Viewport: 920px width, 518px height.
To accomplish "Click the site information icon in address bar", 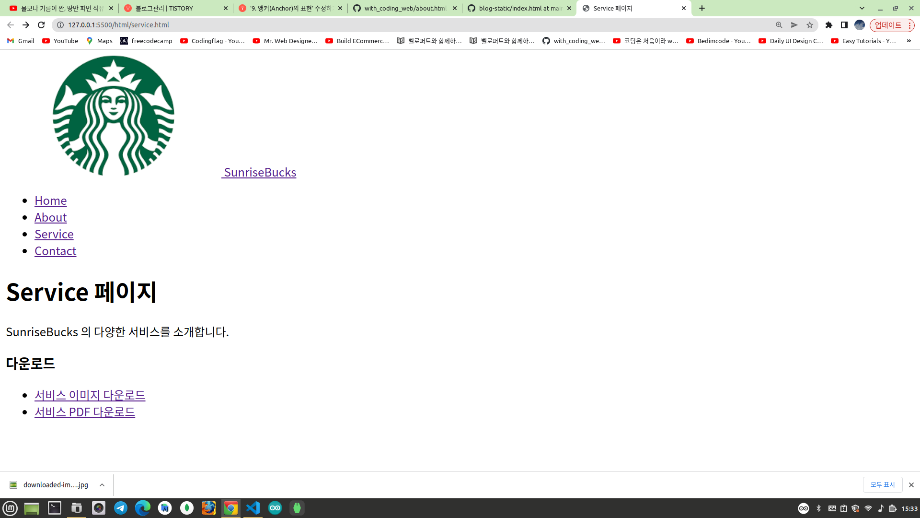I will click(x=60, y=25).
